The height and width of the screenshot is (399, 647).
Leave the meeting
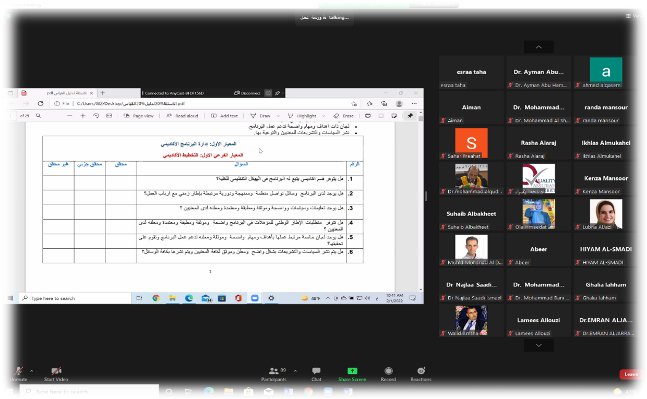click(x=631, y=374)
